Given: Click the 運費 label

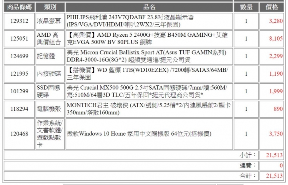Looking at the screenshot, I should pos(248,165).
